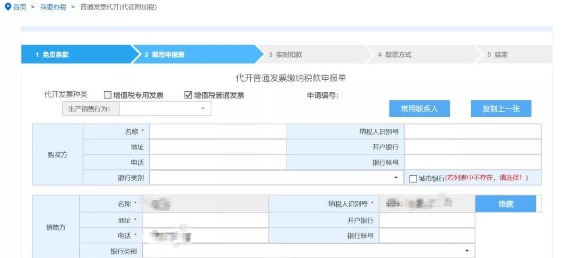The height and width of the screenshot is (258, 563).
Task: Click 销售方 section label
Action: point(56,227)
